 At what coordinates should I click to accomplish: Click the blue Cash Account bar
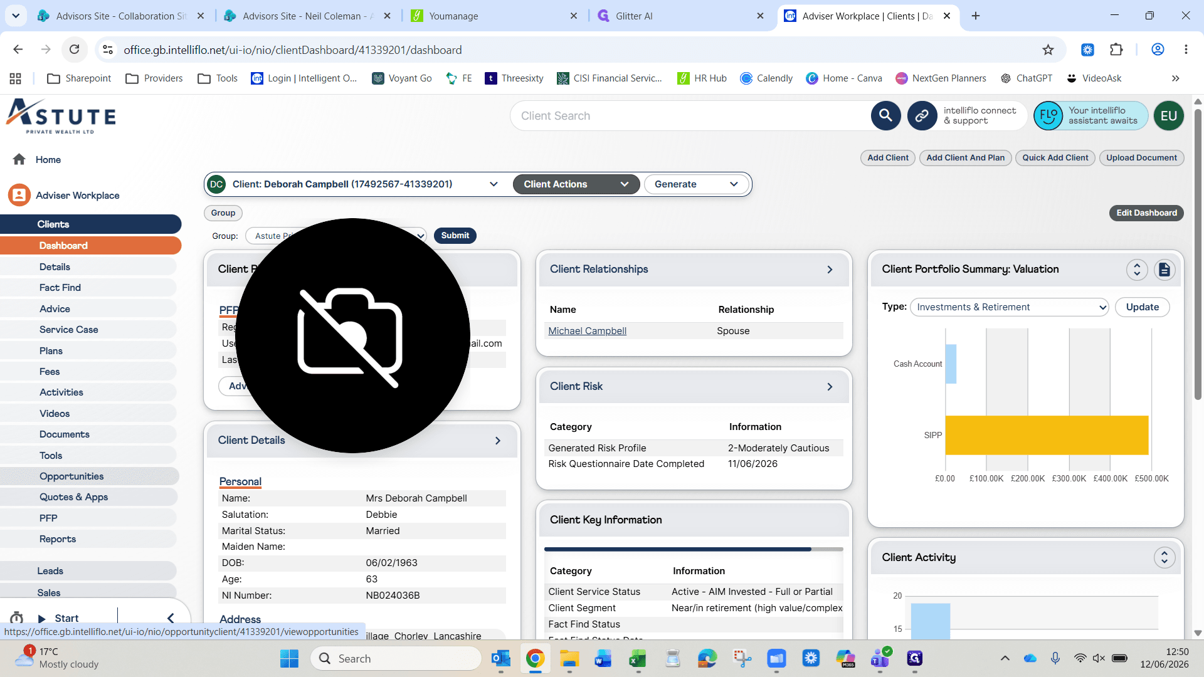pyautogui.click(x=951, y=364)
